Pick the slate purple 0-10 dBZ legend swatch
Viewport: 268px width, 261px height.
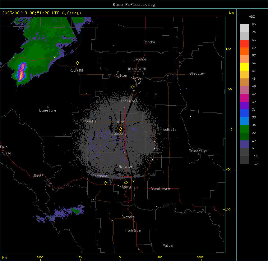244,144
